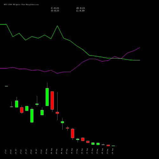Click the "24 Aug" date axis label
The image size is (159, 159).
pos(113,151)
